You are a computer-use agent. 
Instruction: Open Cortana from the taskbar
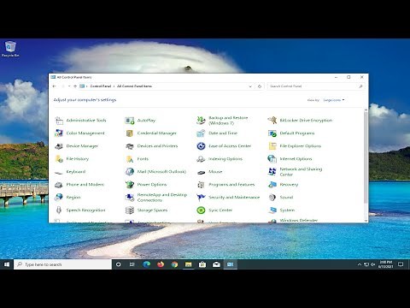pyautogui.click(x=119, y=264)
